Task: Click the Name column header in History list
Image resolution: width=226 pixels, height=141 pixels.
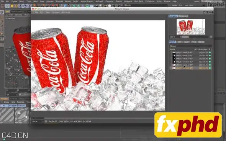Action: (x=172, y=49)
